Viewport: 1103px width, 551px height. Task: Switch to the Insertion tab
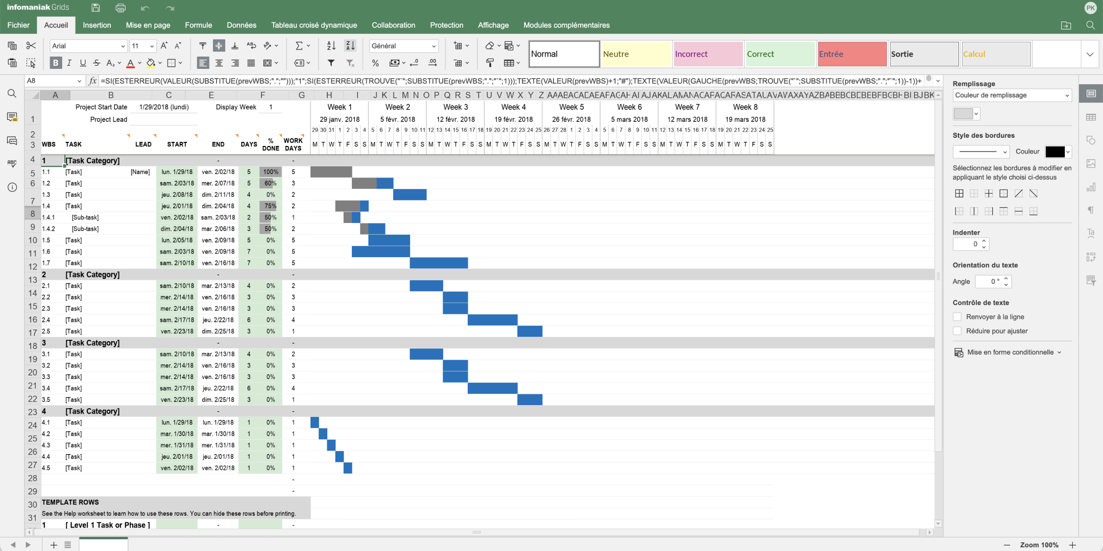tap(97, 25)
